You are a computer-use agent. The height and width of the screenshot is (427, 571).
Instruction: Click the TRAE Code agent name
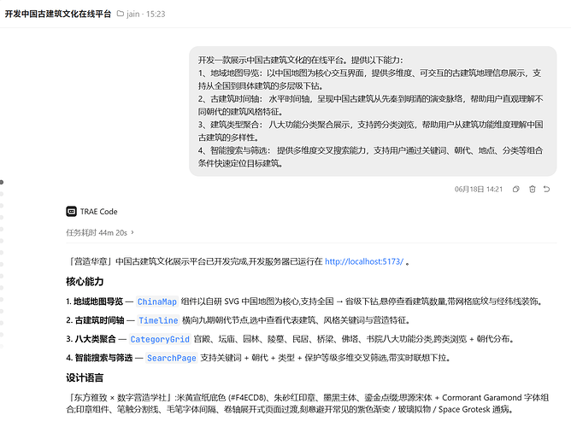(98, 212)
